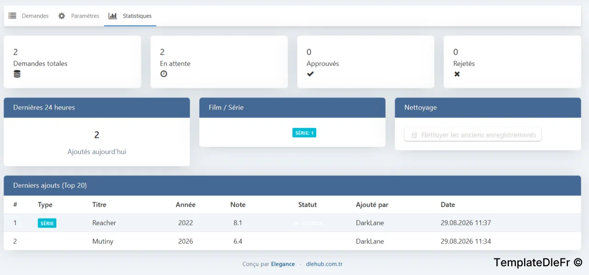Click the Statut column header
Screen dimensions: 589x275
(x=307, y=205)
